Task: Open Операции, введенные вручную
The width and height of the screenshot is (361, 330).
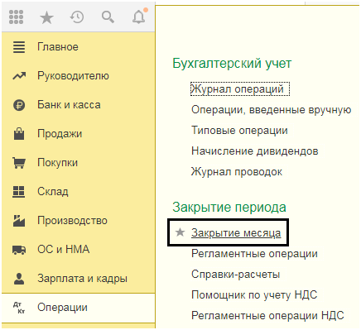Action: pos(271,110)
